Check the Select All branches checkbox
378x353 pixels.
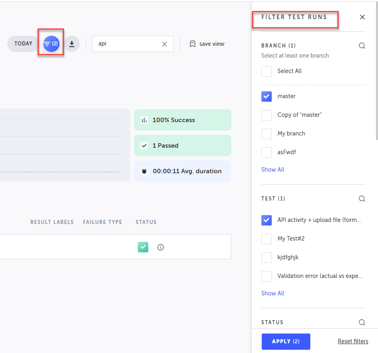(267, 71)
